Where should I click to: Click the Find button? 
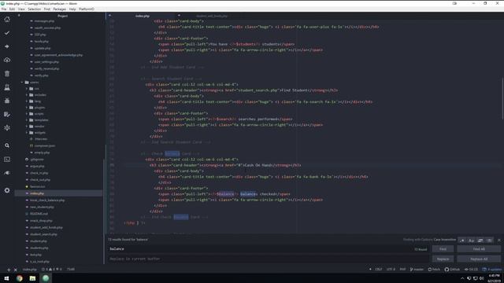(443, 249)
